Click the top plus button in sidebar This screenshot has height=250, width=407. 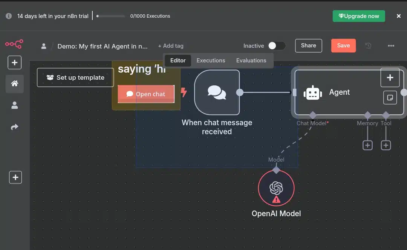pyautogui.click(x=15, y=62)
